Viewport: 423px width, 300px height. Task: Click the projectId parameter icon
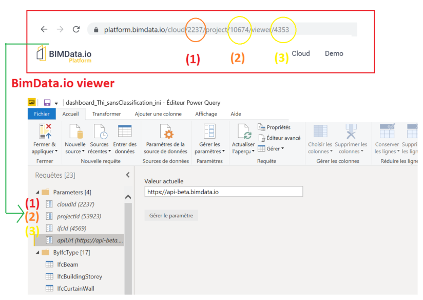coord(49,216)
